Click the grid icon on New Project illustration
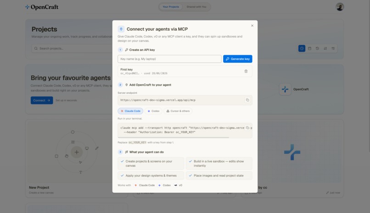The image size is (370, 213). click(x=73, y=142)
